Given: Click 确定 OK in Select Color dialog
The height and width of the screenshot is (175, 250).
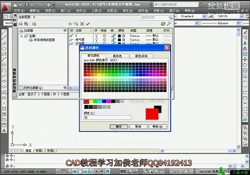Looking at the screenshot, I should point(119,127).
